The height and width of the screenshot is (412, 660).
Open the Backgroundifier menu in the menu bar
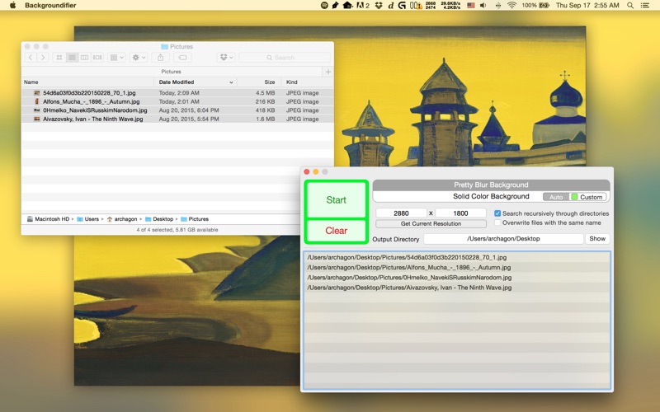pos(50,6)
